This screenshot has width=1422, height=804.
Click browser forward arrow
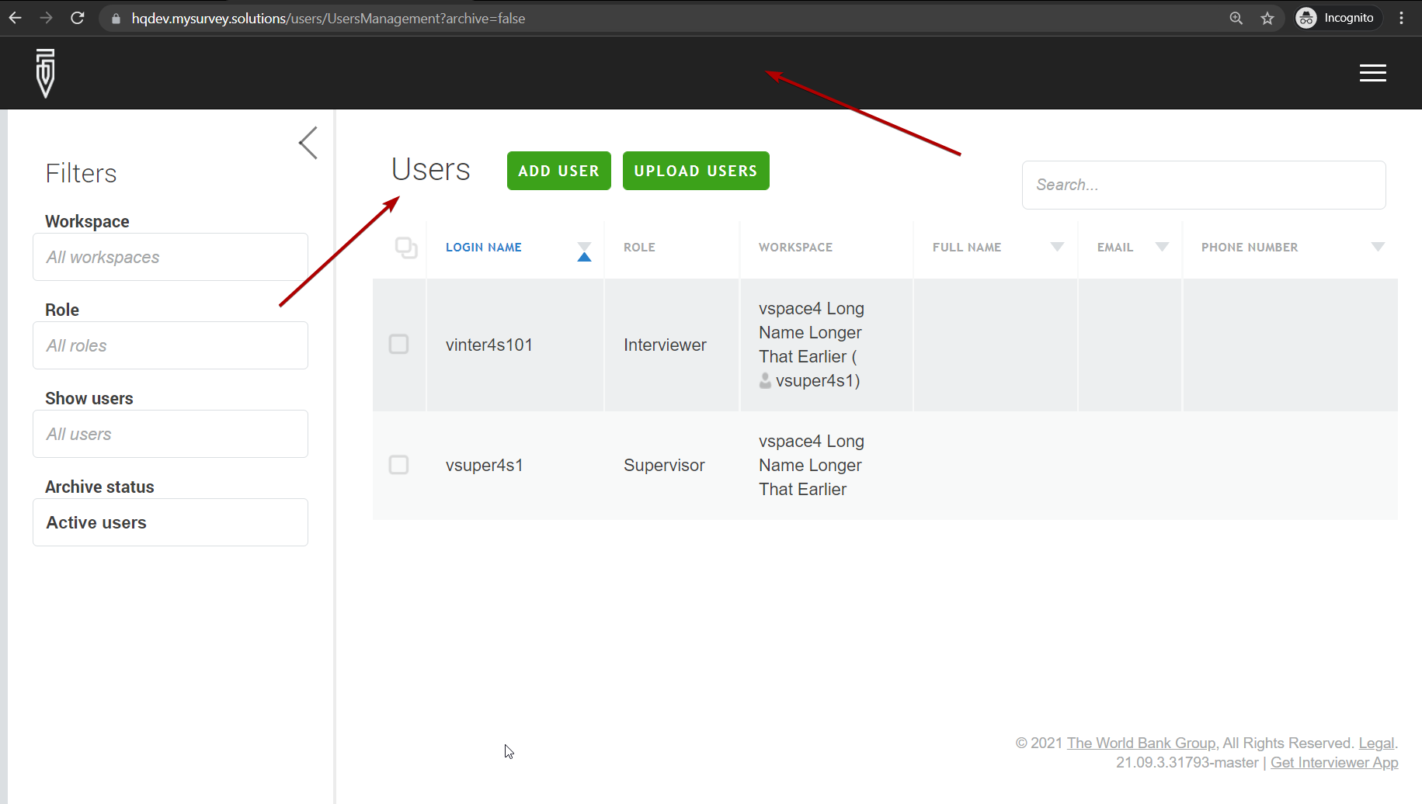(x=47, y=18)
